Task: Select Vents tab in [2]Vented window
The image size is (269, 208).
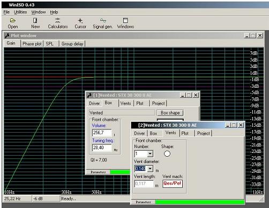Action: [171, 133]
